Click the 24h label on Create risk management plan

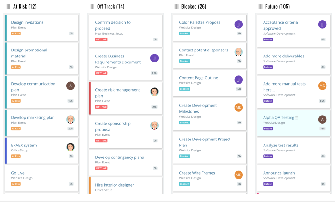(154, 107)
